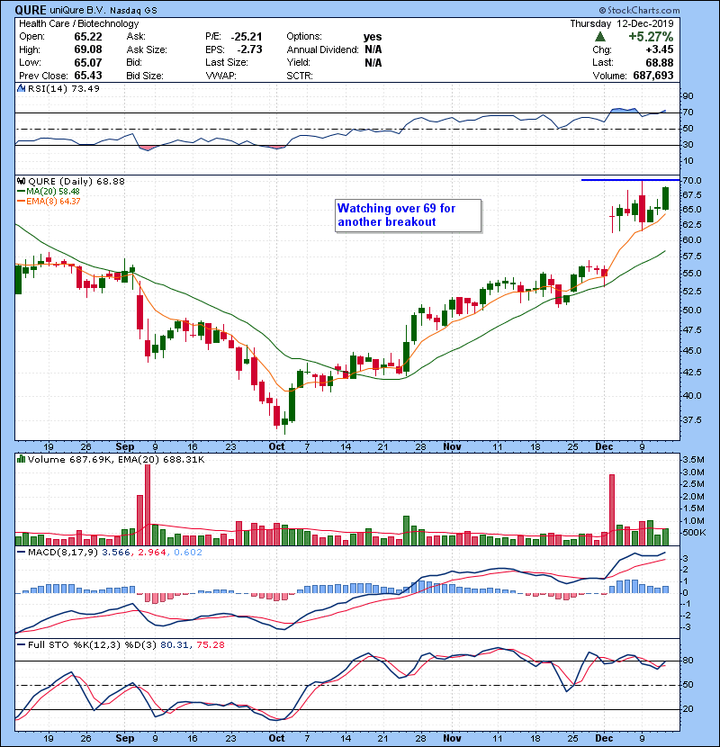Click the Open value 65.22
The width and height of the screenshot is (720, 747).
click(88, 37)
